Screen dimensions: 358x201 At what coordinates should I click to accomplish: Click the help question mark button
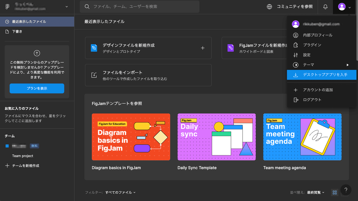coord(346,190)
